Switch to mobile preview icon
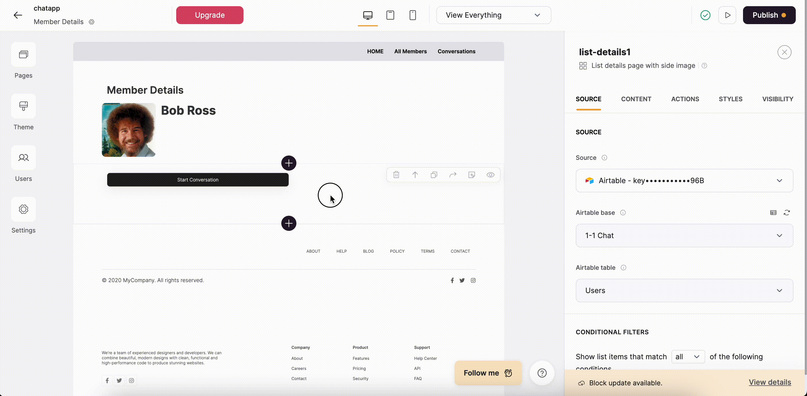807x396 pixels. click(412, 15)
